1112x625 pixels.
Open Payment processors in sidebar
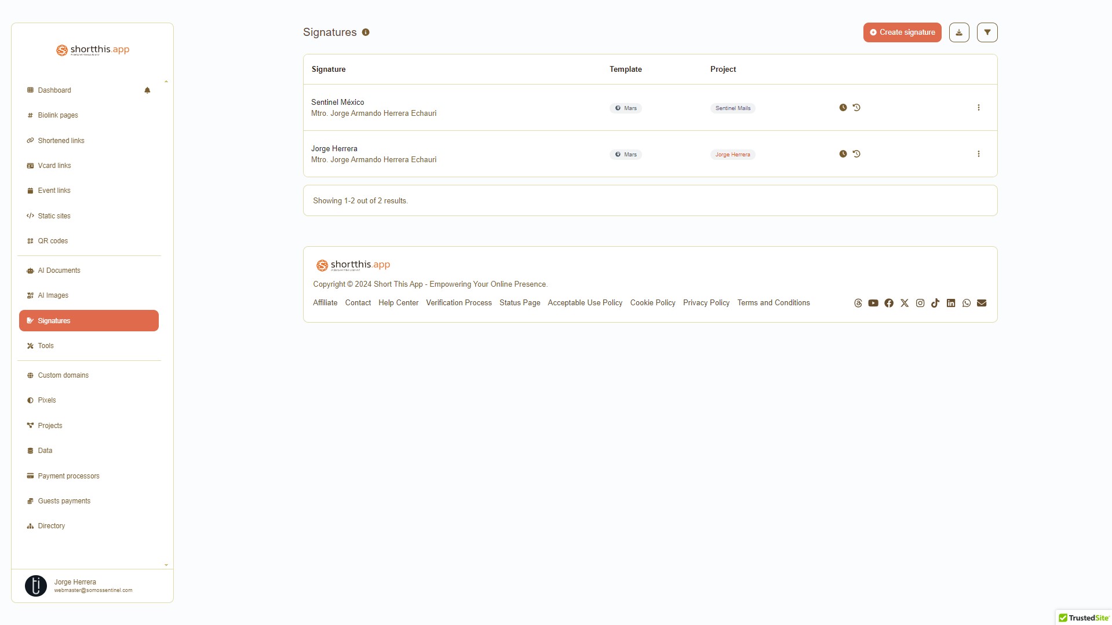[x=68, y=476]
